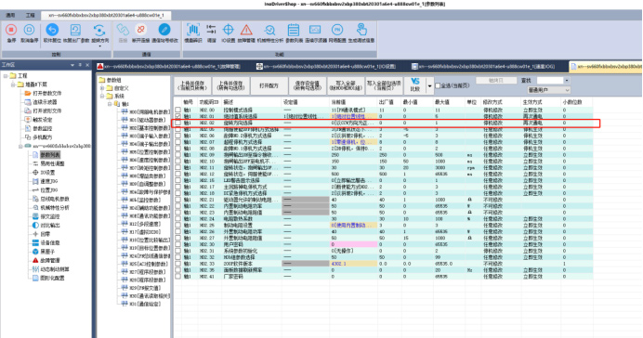Switch to the 工程 ribbon tab
The image size is (643, 338).
tap(31, 15)
